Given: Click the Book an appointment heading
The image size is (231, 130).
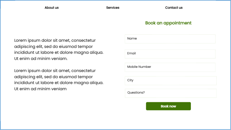Looking at the screenshot, I should point(168,23).
